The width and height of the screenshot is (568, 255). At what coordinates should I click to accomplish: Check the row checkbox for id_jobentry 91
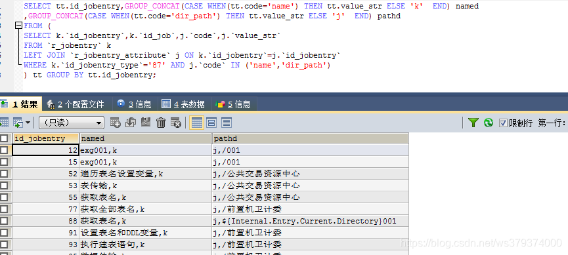pos(4,233)
